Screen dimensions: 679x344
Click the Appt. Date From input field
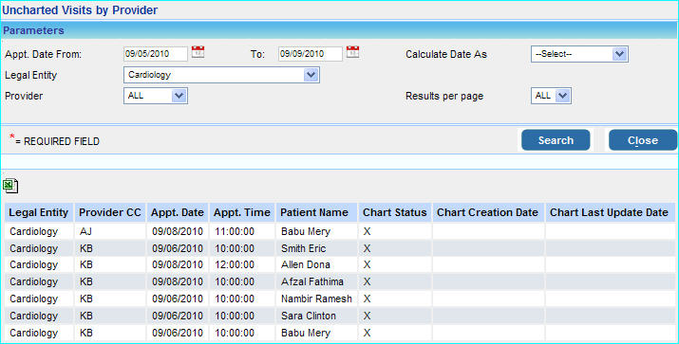pos(156,54)
